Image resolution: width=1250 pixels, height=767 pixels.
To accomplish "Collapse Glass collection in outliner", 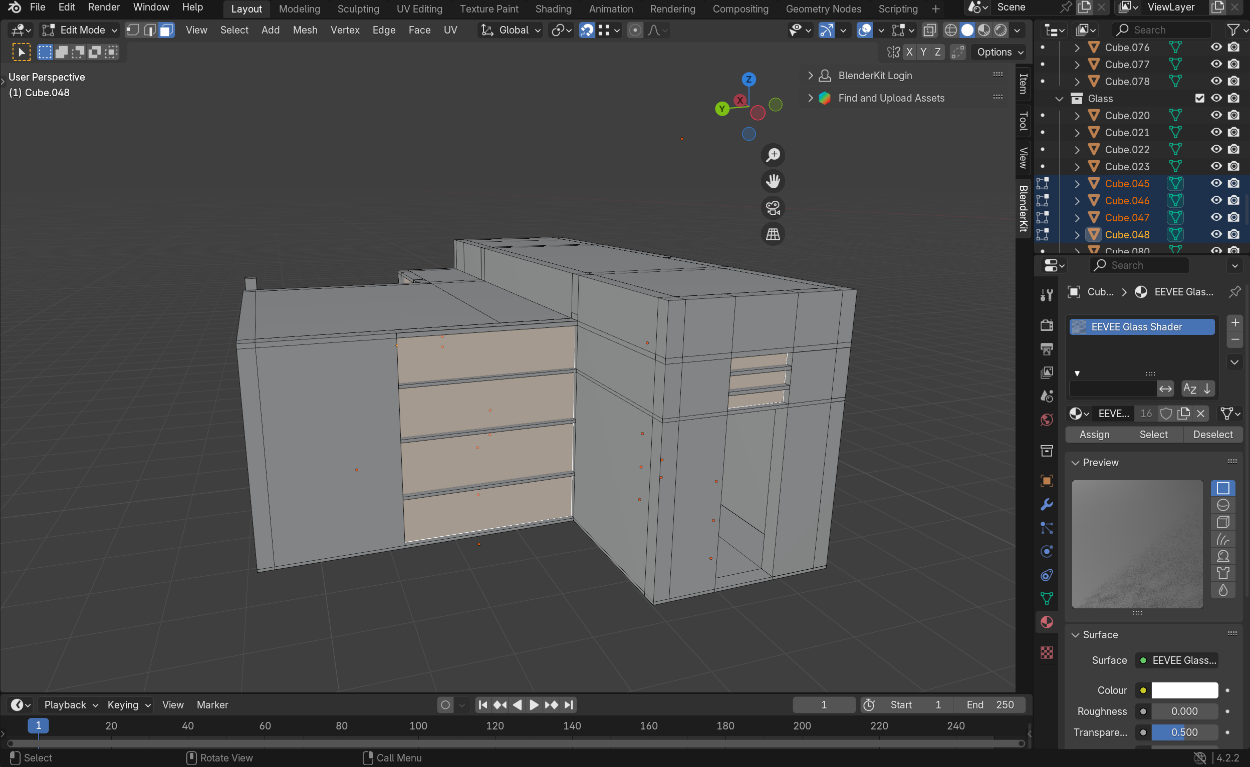I will click(1060, 99).
